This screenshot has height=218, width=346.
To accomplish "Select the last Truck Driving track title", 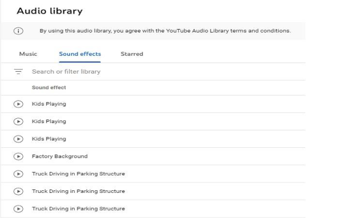I will [x=78, y=209].
